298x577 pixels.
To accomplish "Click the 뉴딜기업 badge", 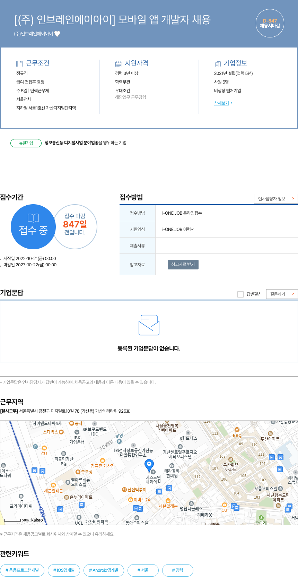I will pos(26,143).
